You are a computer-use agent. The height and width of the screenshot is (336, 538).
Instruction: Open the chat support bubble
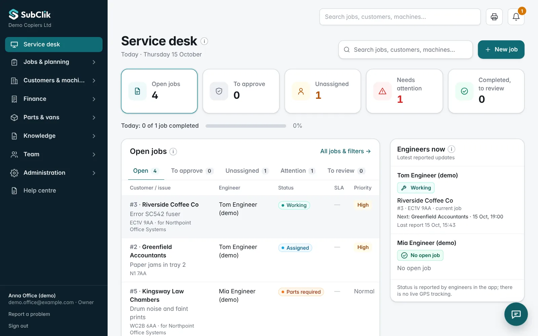(x=516, y=314)
